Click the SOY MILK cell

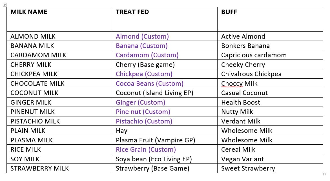click(x=25, y=159)
